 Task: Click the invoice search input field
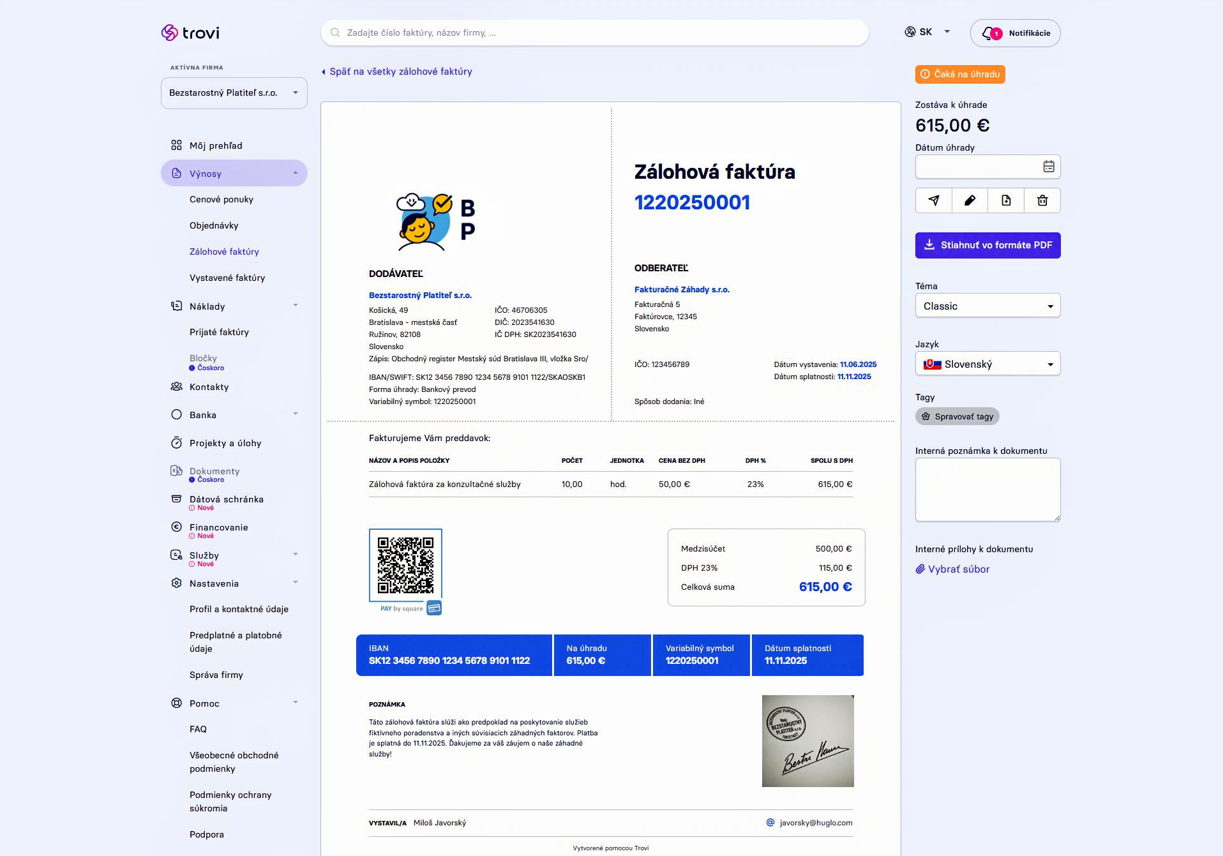594,33
